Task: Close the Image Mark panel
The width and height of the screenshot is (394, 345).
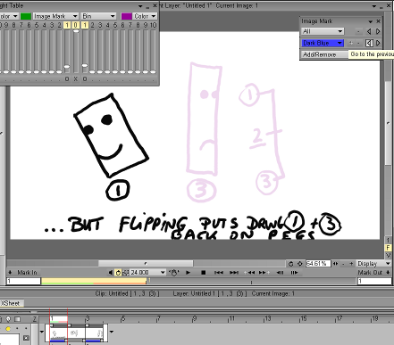Action: [x=378, y=21]
